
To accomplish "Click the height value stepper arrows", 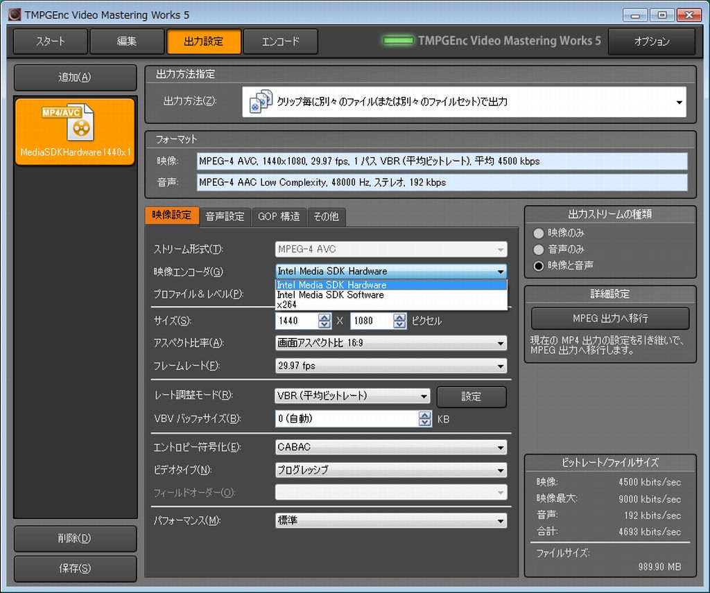I will pos(400,321).
